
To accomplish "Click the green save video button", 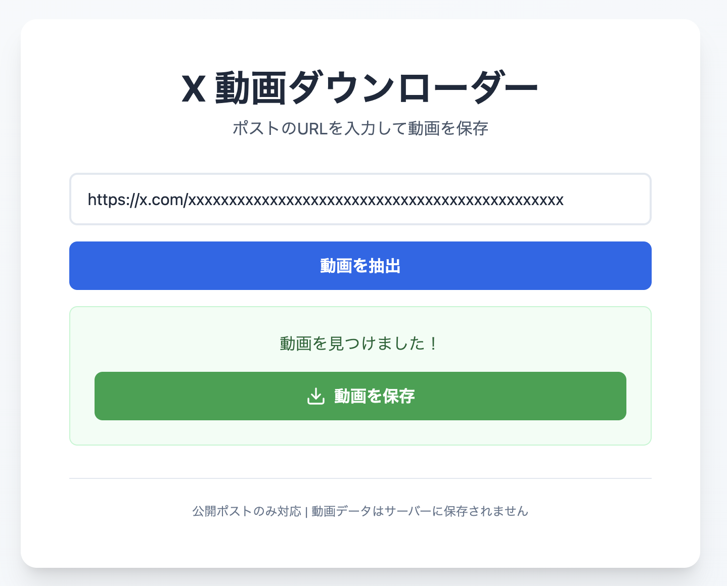I will coord(360,396).
